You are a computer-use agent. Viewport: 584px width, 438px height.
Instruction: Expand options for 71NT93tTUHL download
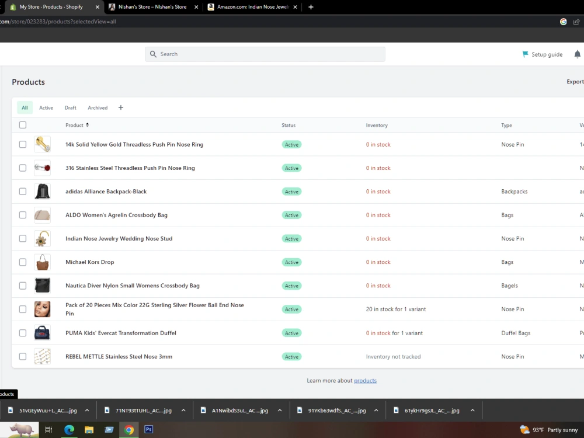183,411
